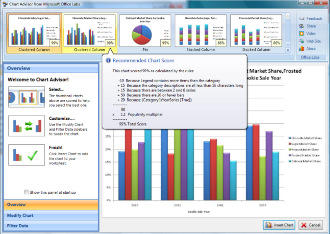
Task: Click the Insert Chart button
Action: [x=279, y=225]
